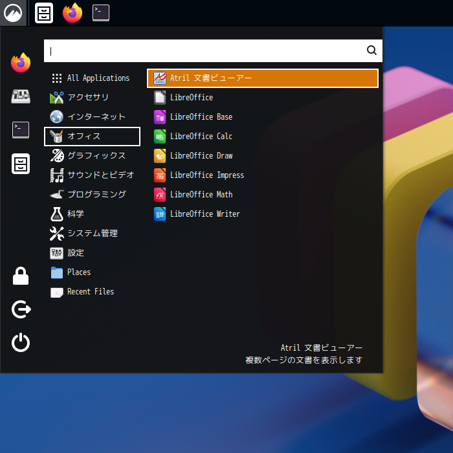The image size is (453, 453).
Task: Select システム管理 category
Action: (92, 234)
